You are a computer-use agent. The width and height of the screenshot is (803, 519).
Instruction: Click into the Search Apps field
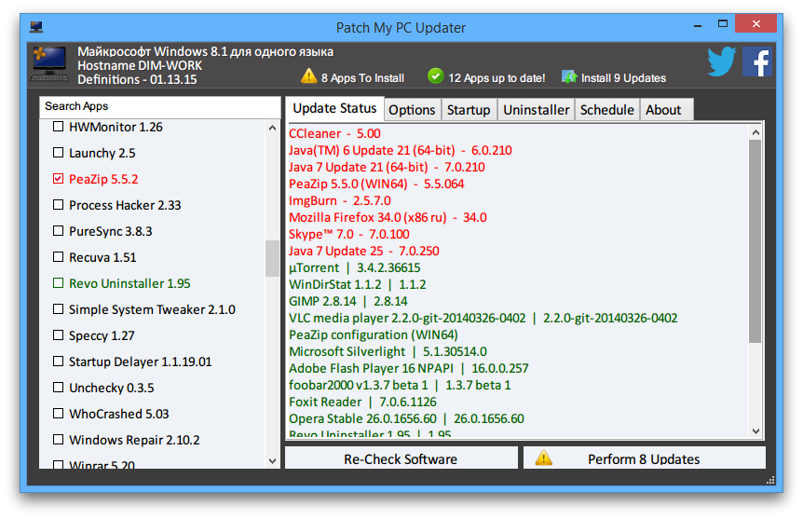tap(160, 106)
